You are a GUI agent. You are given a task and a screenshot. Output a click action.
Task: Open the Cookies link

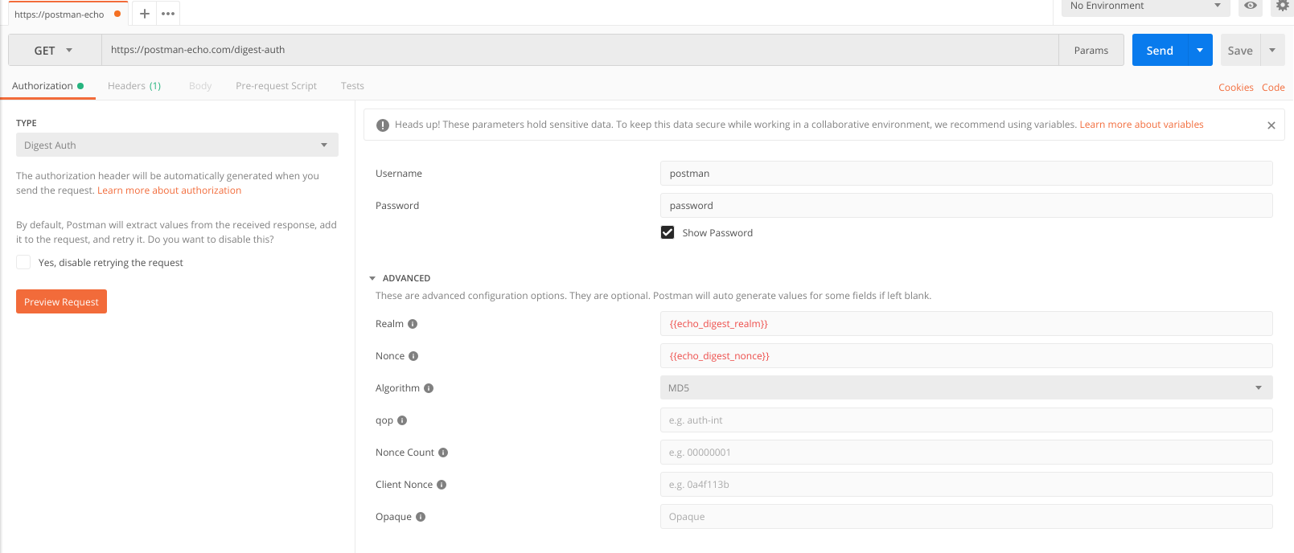pos(1236,87)
